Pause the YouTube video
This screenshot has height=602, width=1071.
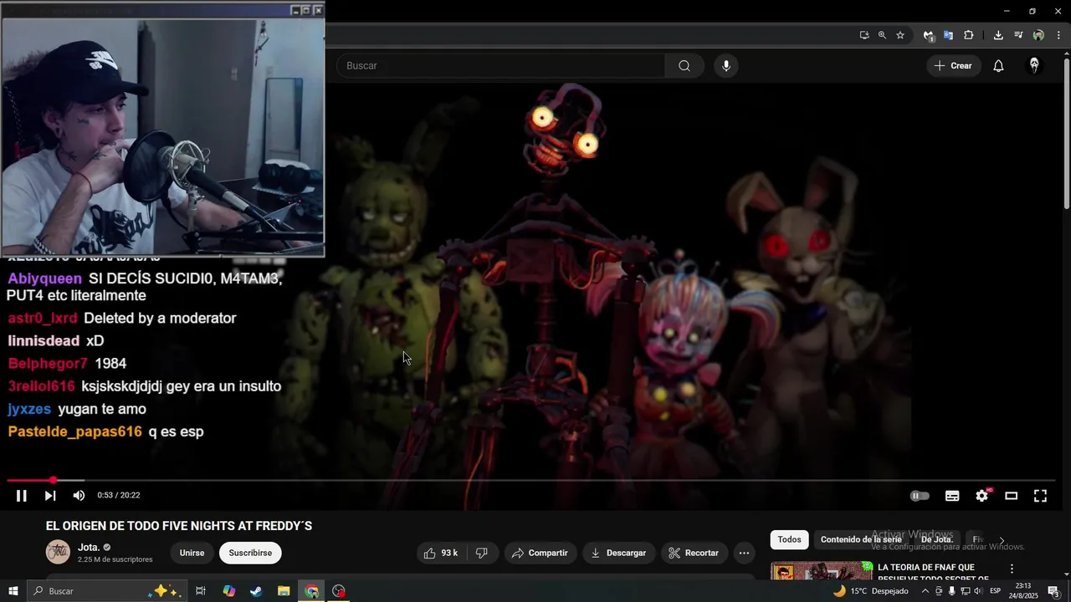[x=22, y=496]
